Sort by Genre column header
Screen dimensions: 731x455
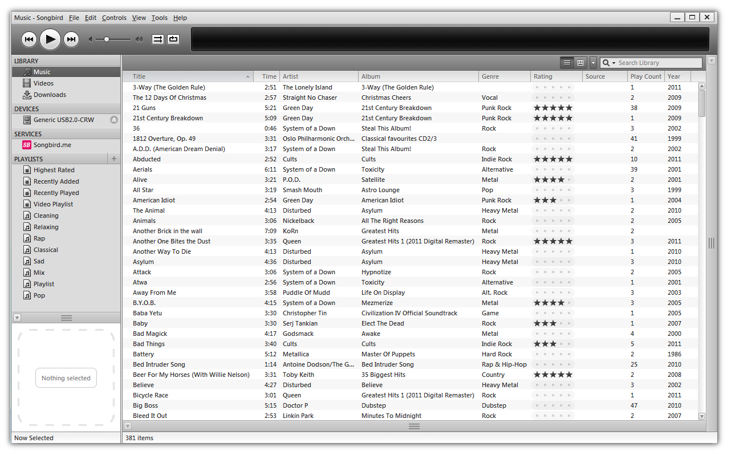pyautogui.click(x=505, y=76)
